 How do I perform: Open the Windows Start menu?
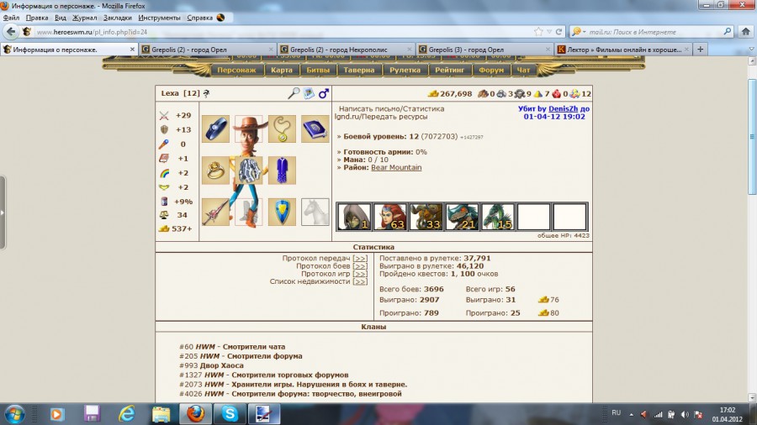14,414
